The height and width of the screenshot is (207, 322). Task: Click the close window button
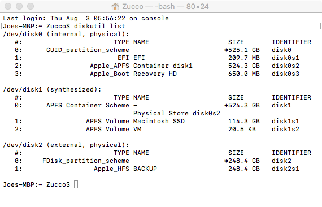pyautogui.click(x=8, y=6)
